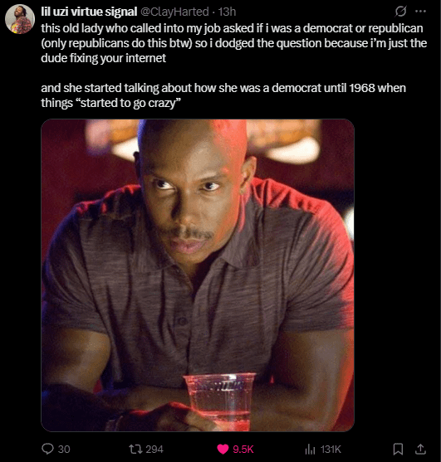Screen dimensions: 441x462
Task: Click display name lil uzi virtue signal
Action: [x=89, y=12]
